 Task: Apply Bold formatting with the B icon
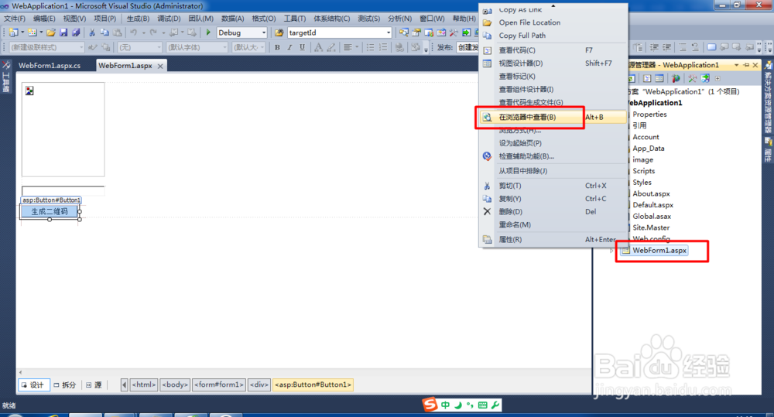(277, 47)
